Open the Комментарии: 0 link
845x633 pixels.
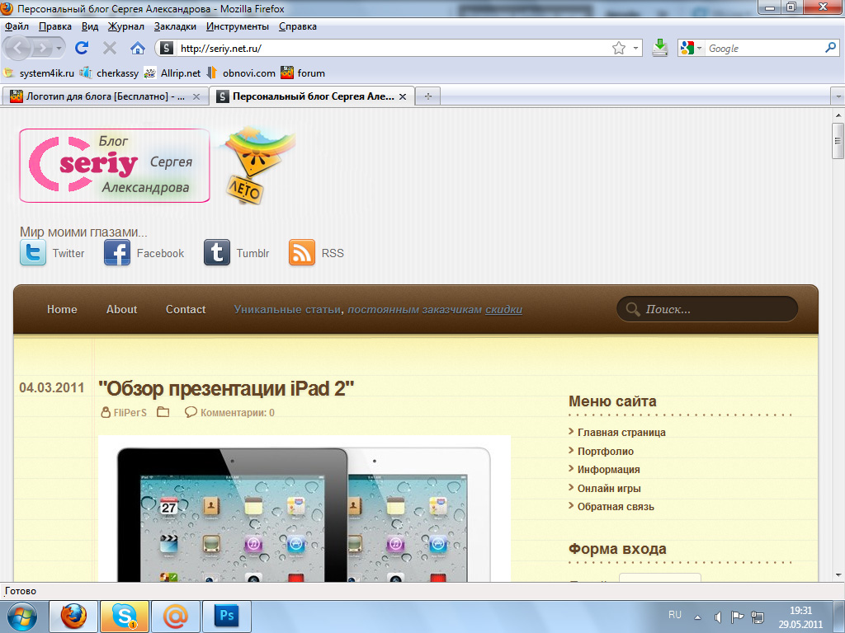[x=238, y=413]
